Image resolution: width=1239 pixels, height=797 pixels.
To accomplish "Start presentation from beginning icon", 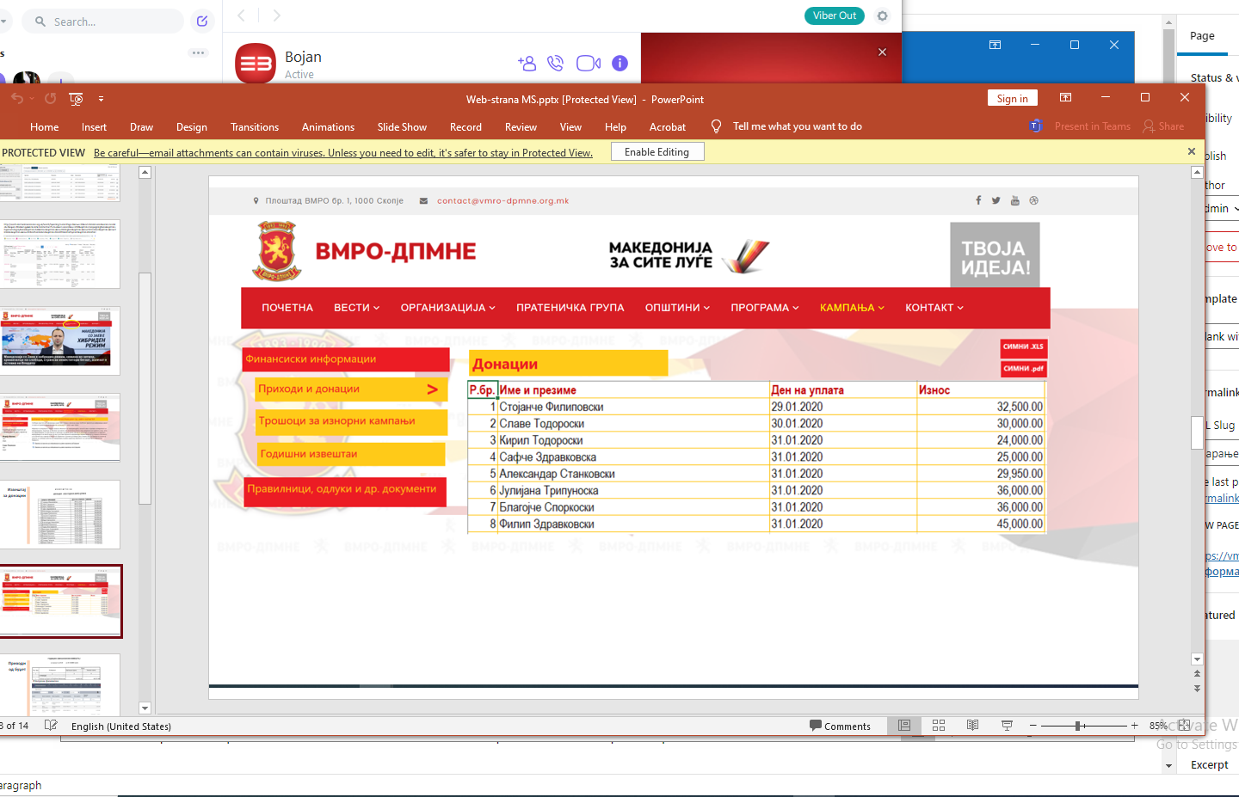I will [x=76, y=99].
